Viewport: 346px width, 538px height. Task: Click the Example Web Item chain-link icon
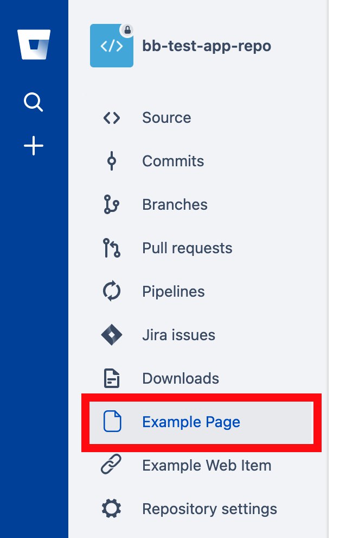111,464
